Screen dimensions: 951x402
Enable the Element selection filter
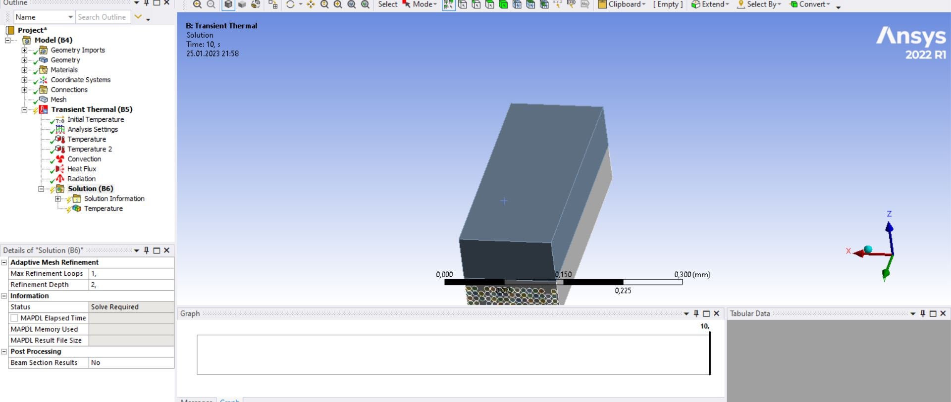(544, 4)
